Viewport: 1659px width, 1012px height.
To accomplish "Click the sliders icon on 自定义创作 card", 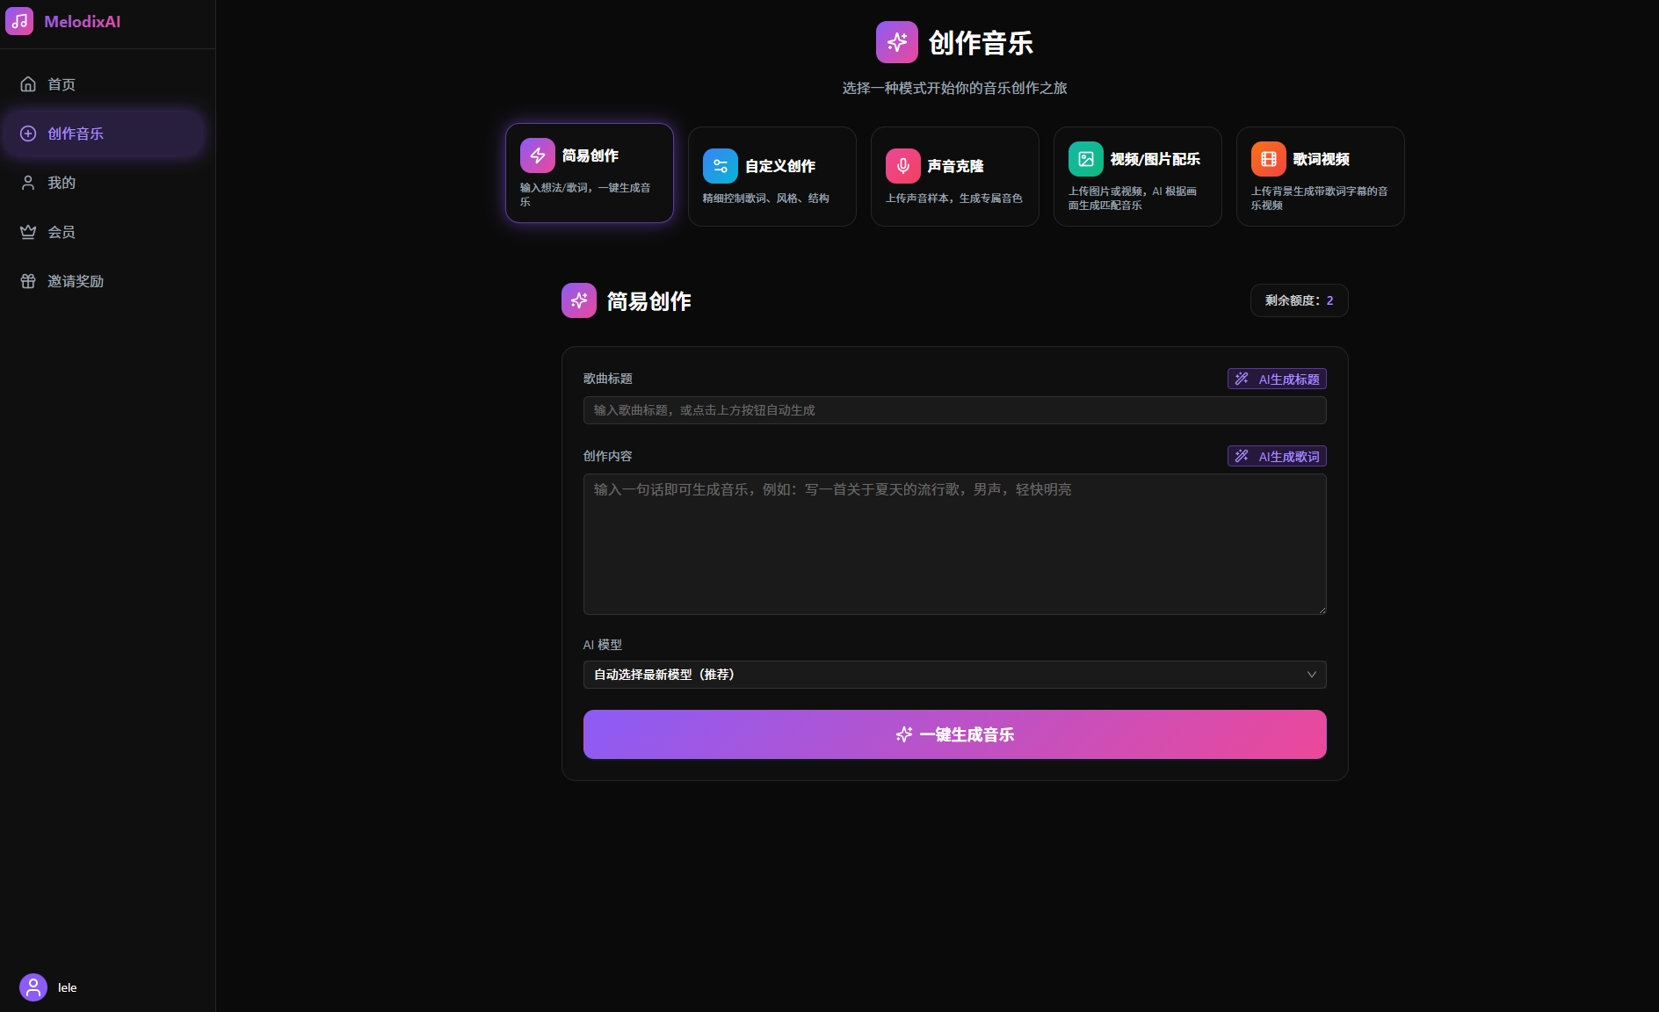I will (x=721, y=166).
